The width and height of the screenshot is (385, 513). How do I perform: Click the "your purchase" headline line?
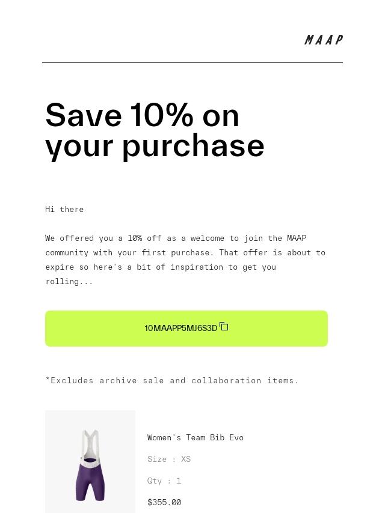pos(155,145)
